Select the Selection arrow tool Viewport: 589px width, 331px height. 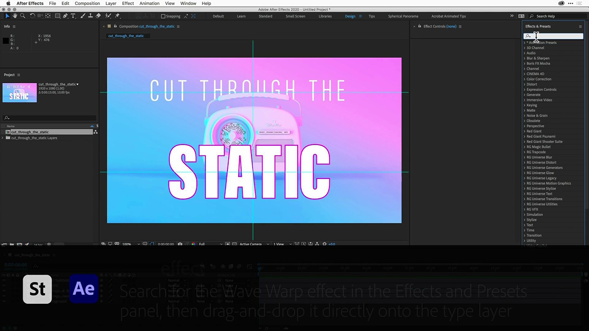(7, 16)
